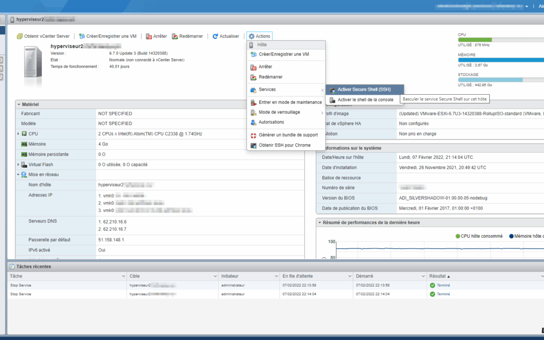Click the Mode de verrouillage icon
544x340 pixels.
pos(253,112)
